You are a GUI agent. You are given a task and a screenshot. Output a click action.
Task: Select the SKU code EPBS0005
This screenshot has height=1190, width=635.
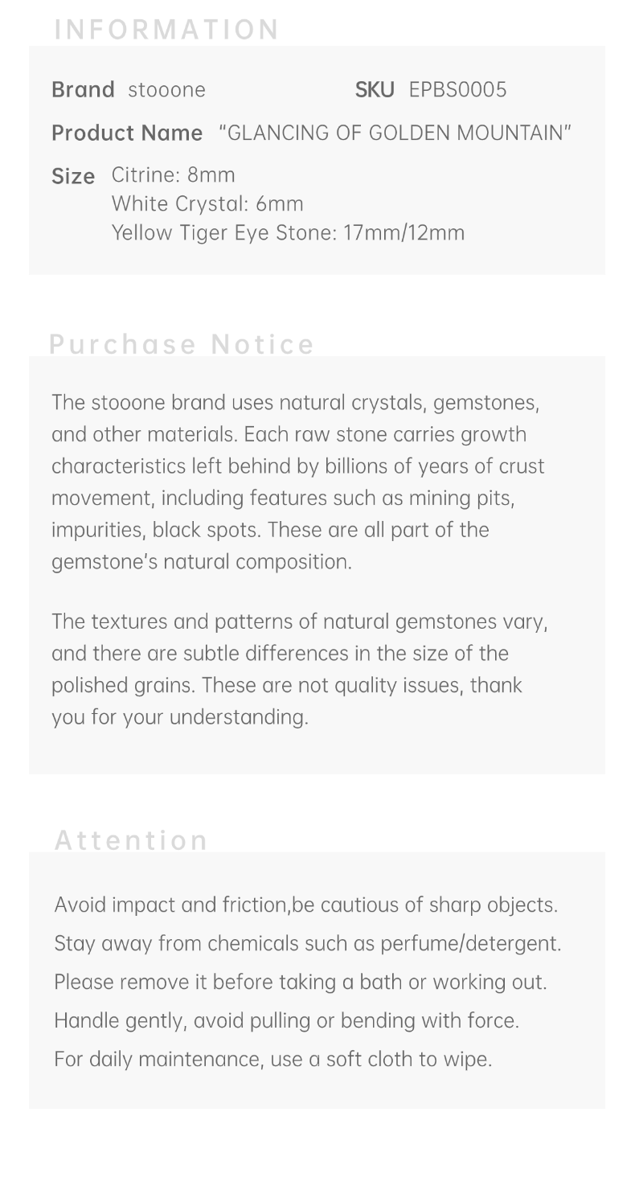pos(457,90)
